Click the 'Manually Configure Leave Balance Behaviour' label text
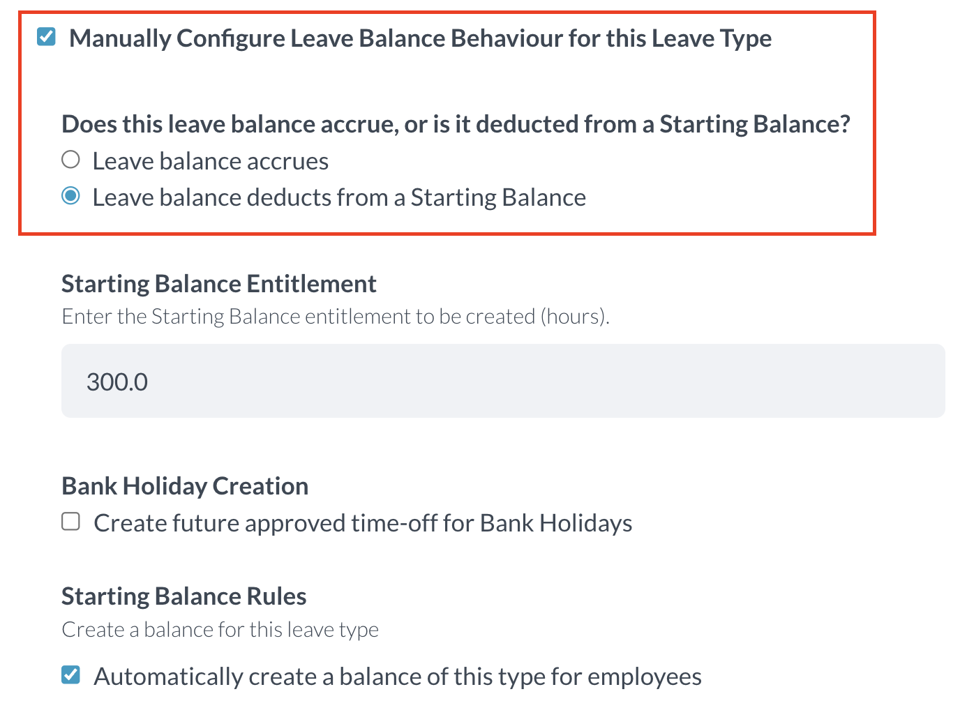This screenshot has width=967, height=717. [419, 38]
